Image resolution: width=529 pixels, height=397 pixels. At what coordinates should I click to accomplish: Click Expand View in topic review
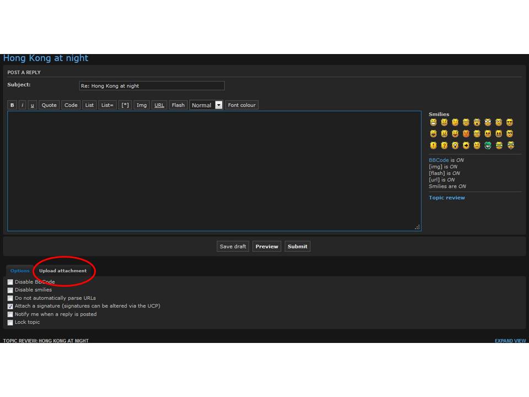[510, 341]
